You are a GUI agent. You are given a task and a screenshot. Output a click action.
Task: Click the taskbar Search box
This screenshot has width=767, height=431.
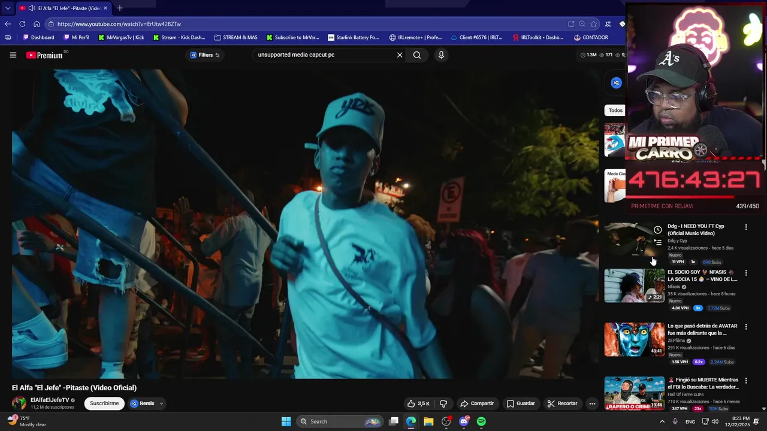tap(340, 421)
